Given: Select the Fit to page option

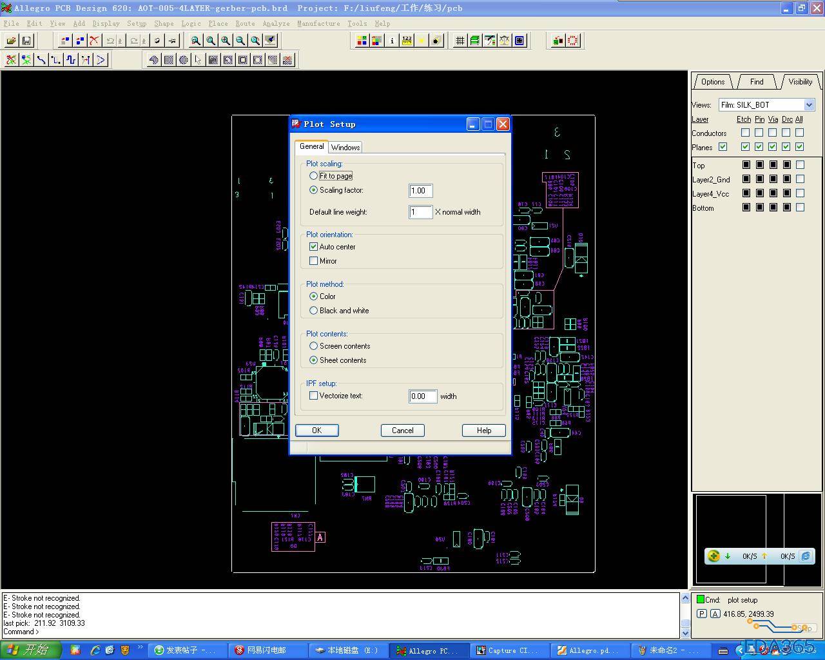Looking at the screenshot, I should point(314,176).
